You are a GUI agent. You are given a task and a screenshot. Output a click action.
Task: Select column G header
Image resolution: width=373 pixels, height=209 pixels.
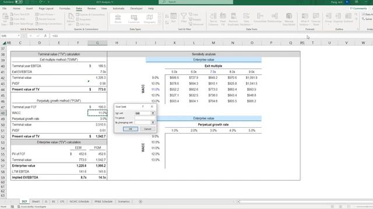(x=97, y=43)
